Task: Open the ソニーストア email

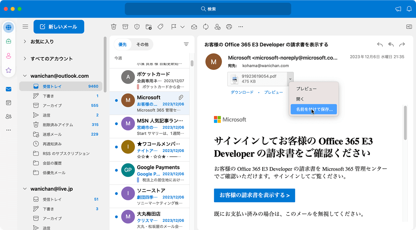Action: pos(149,196)
